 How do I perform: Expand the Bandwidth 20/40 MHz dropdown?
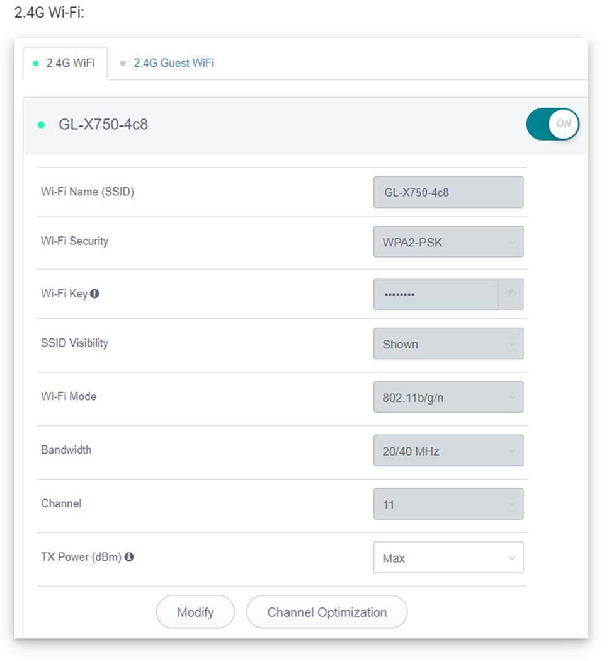coord(448,451)
